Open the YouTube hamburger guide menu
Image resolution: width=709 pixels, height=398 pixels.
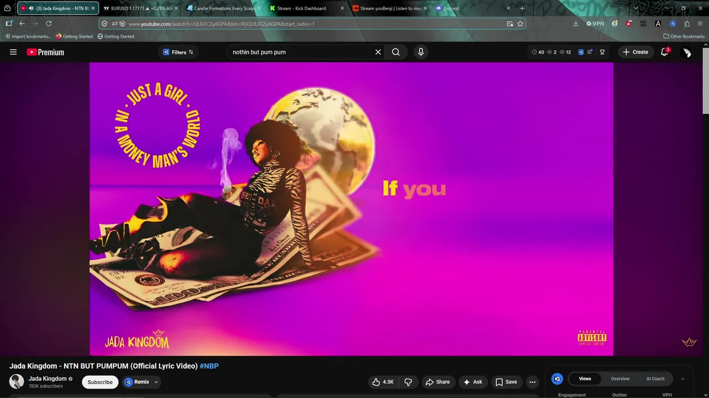coord(13,52)
